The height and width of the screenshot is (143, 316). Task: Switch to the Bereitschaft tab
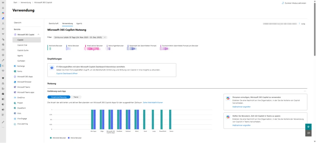pos(53,23)
